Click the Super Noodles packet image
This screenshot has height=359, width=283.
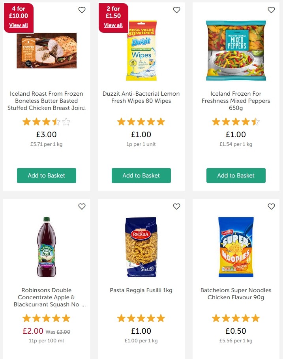coord(236,247)
